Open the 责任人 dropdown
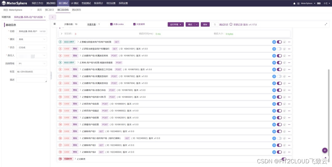 tap(32, 55)
